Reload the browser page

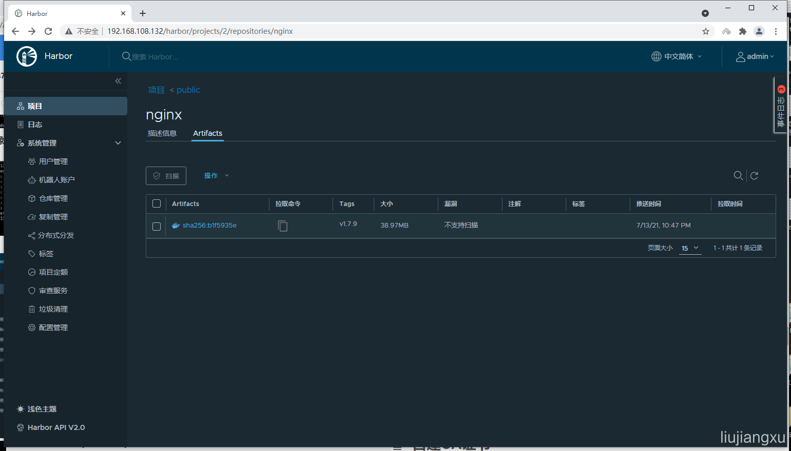48,31
